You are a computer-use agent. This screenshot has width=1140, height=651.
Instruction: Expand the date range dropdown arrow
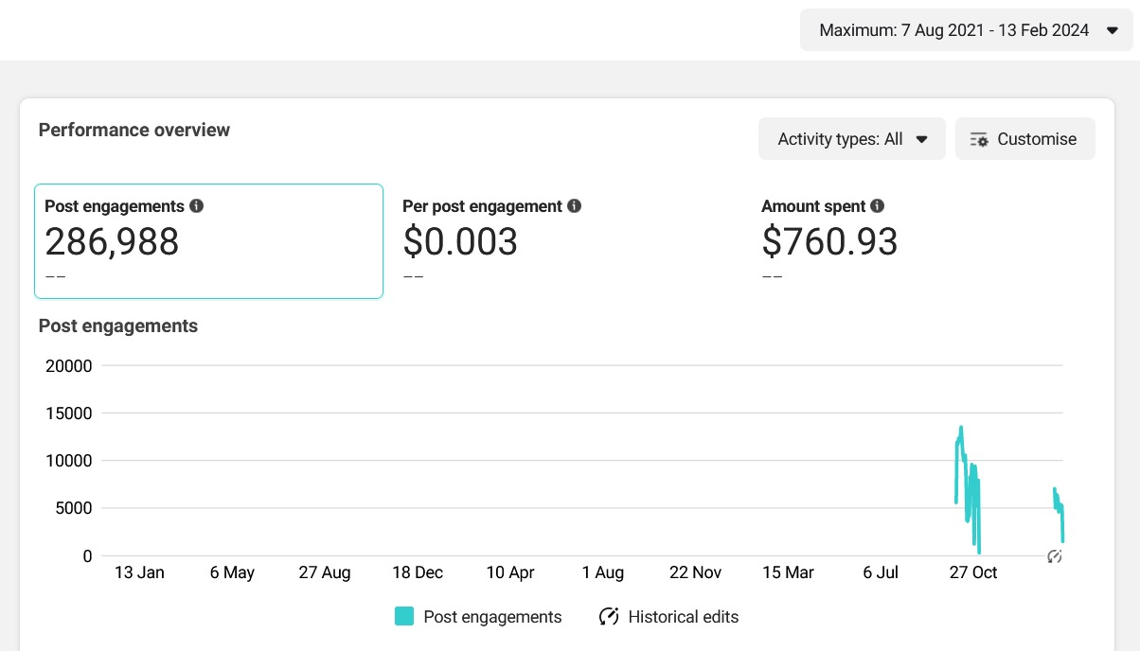click(x=1113, y=30)
